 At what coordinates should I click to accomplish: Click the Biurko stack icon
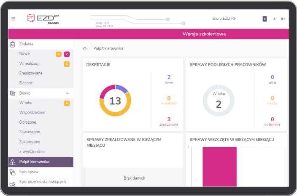(x=12, y=93)
